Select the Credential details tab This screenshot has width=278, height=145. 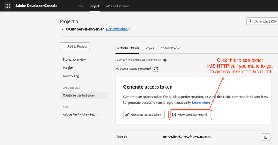tap(127, 48)
